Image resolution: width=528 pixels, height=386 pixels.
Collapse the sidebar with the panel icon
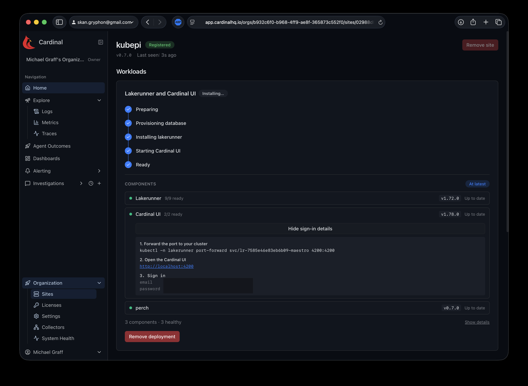(101, 42)
